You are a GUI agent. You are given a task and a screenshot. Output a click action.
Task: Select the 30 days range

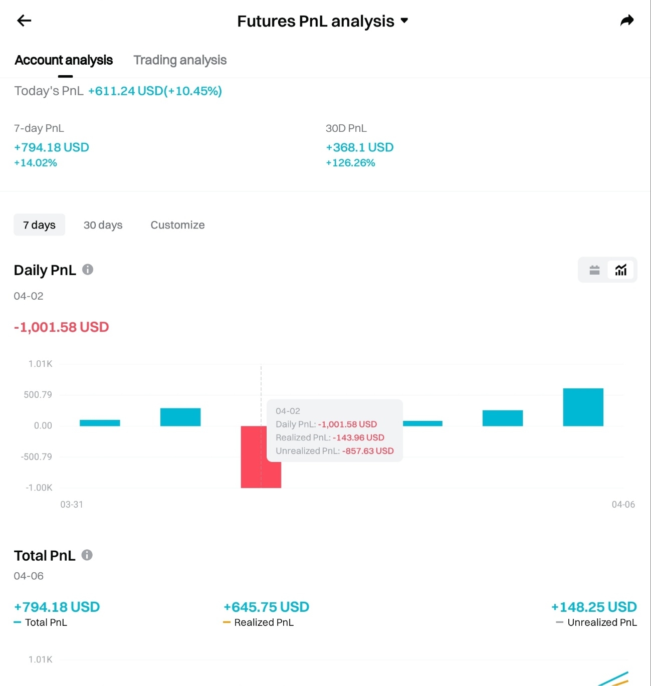tap(103, 225)
